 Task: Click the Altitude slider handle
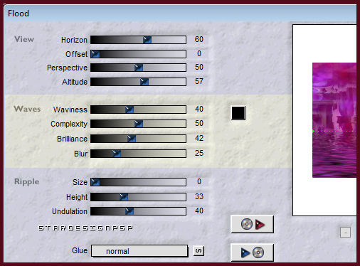(144, 82)
